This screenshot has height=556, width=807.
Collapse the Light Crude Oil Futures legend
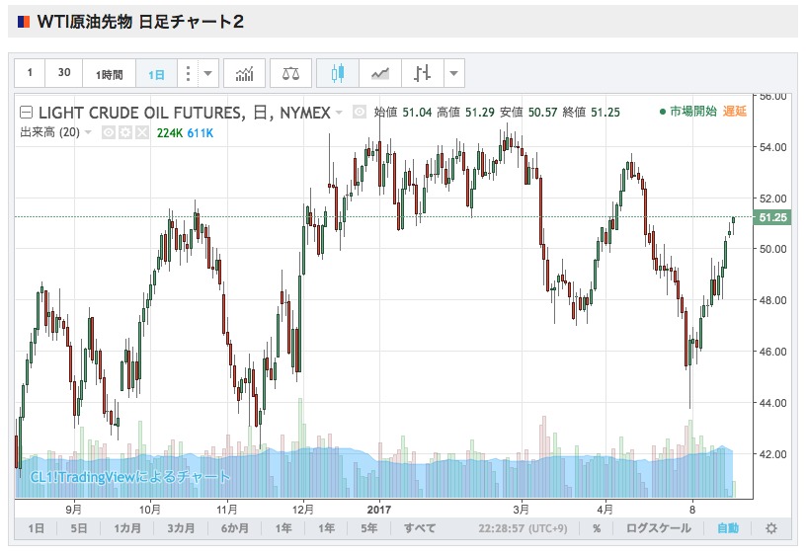point(26,113)
